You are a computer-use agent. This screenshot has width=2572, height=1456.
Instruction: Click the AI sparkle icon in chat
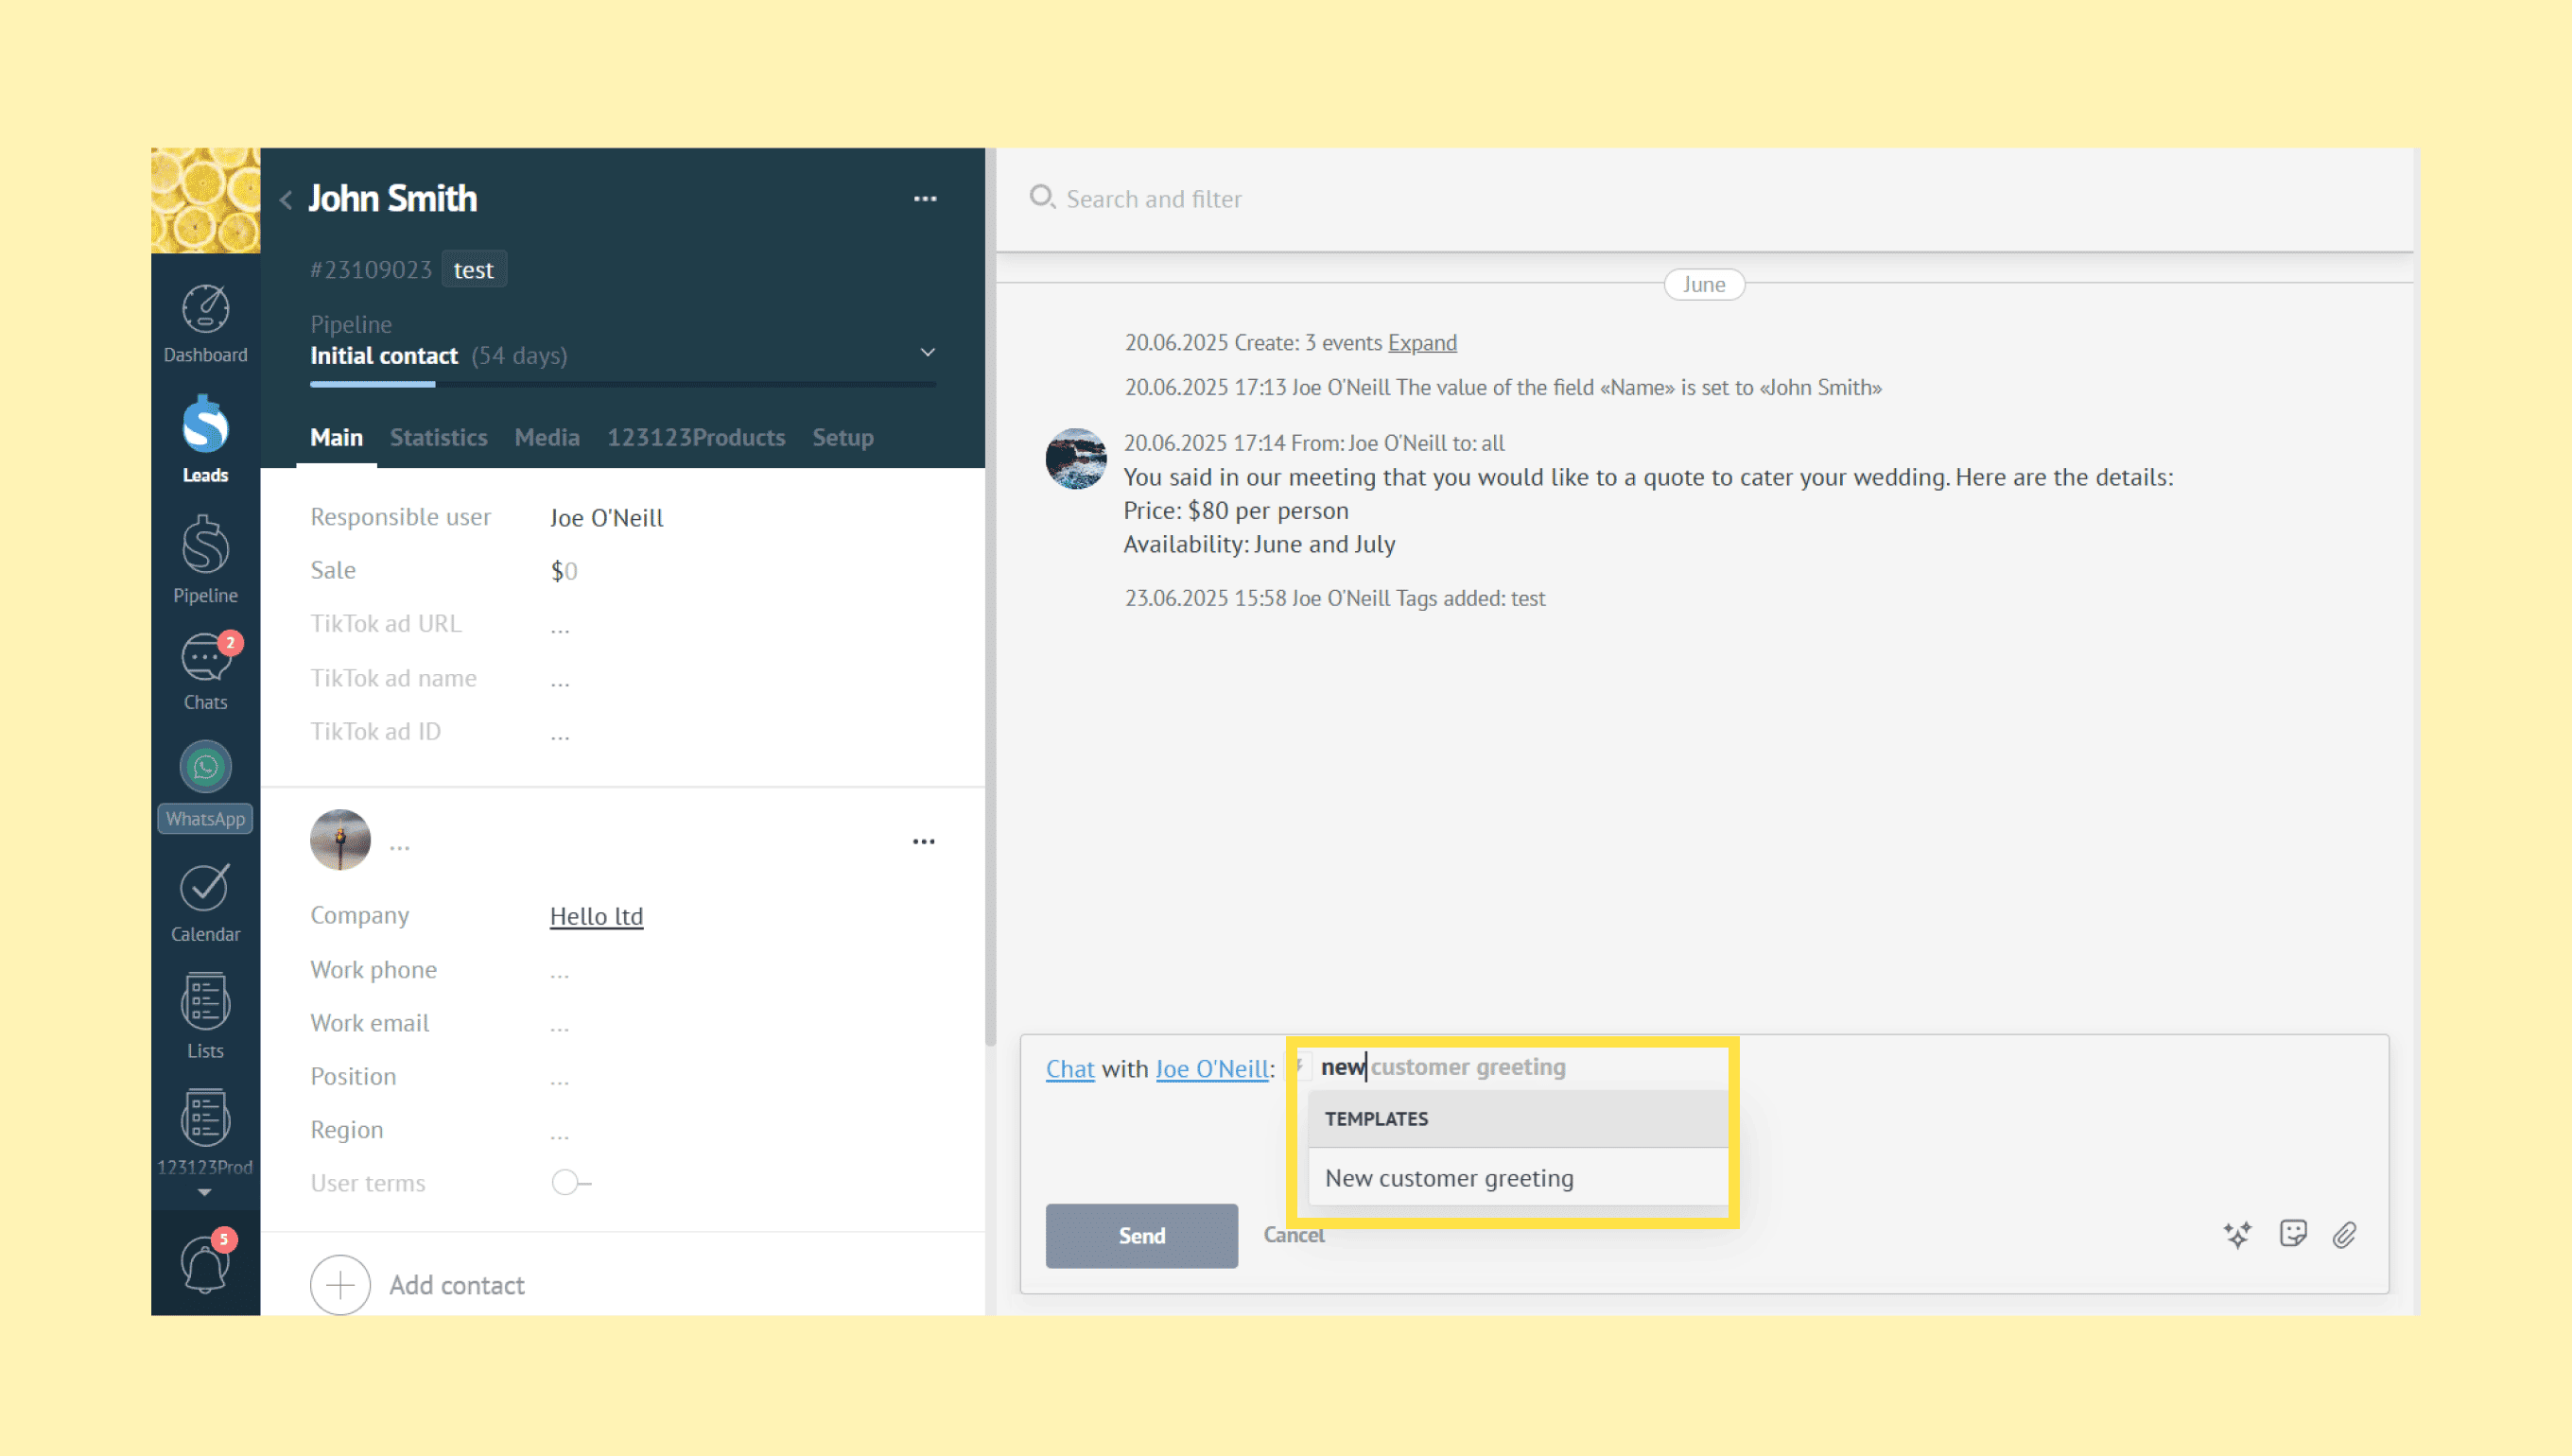click(x=2238, y=1234)
